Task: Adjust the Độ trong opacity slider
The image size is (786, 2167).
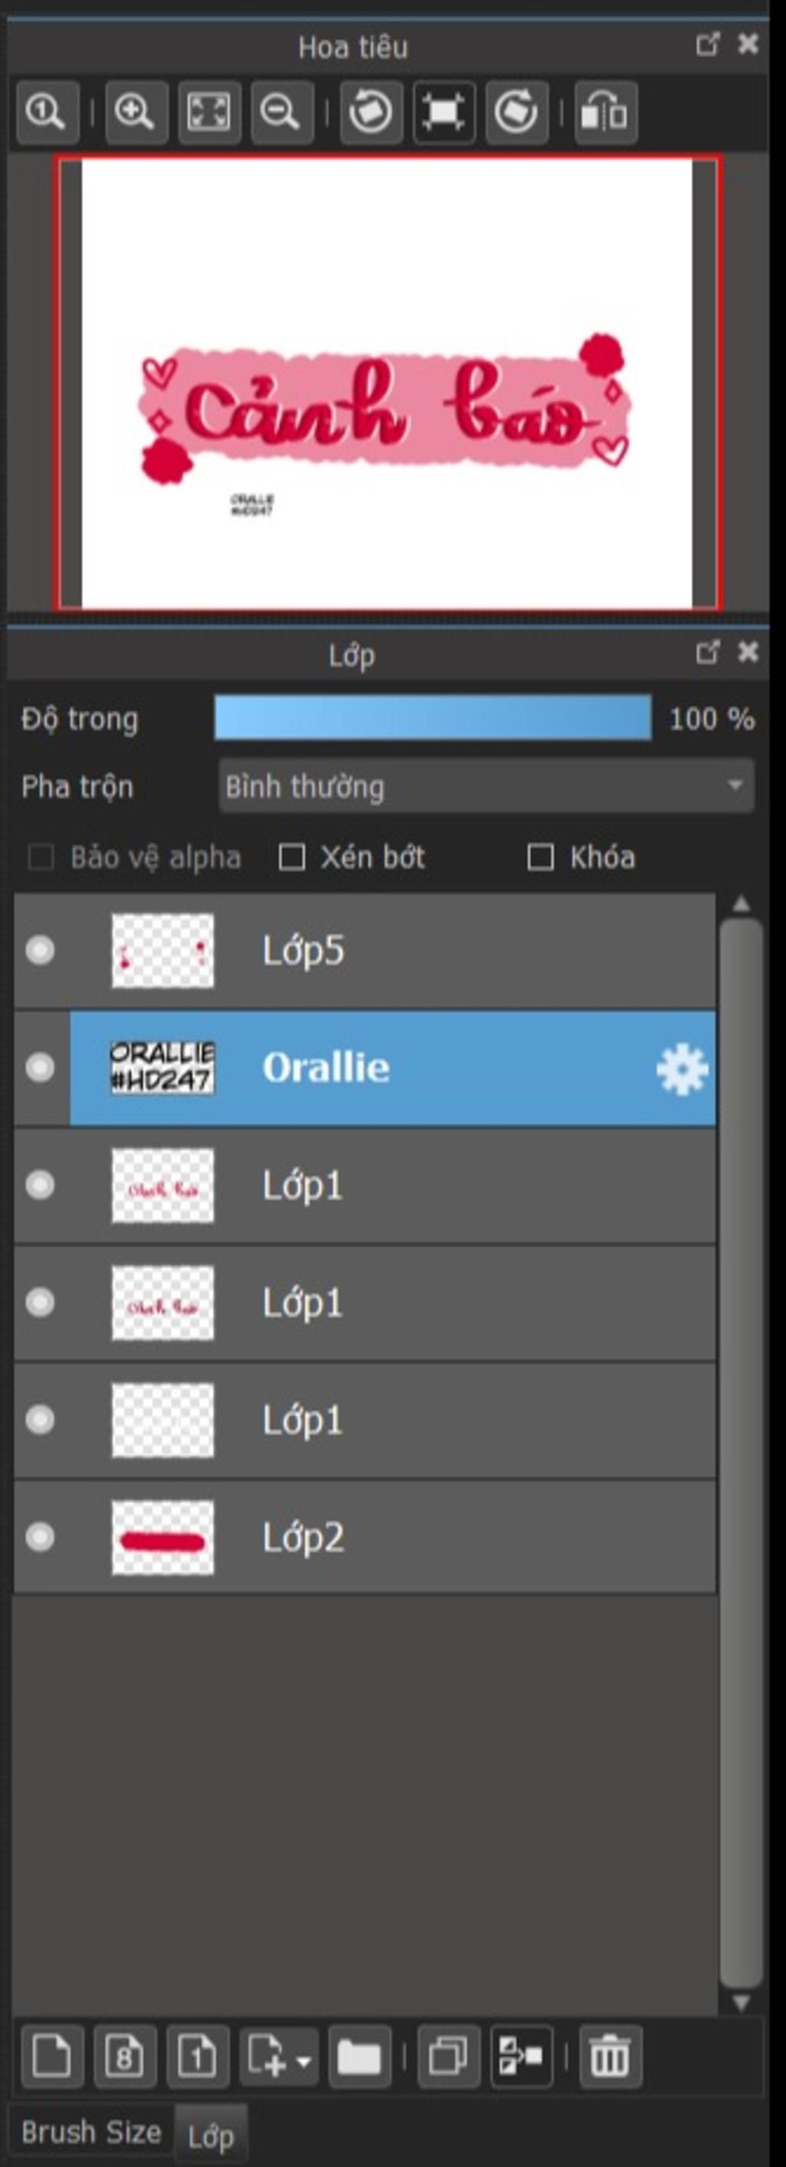Action: [433, 718]
